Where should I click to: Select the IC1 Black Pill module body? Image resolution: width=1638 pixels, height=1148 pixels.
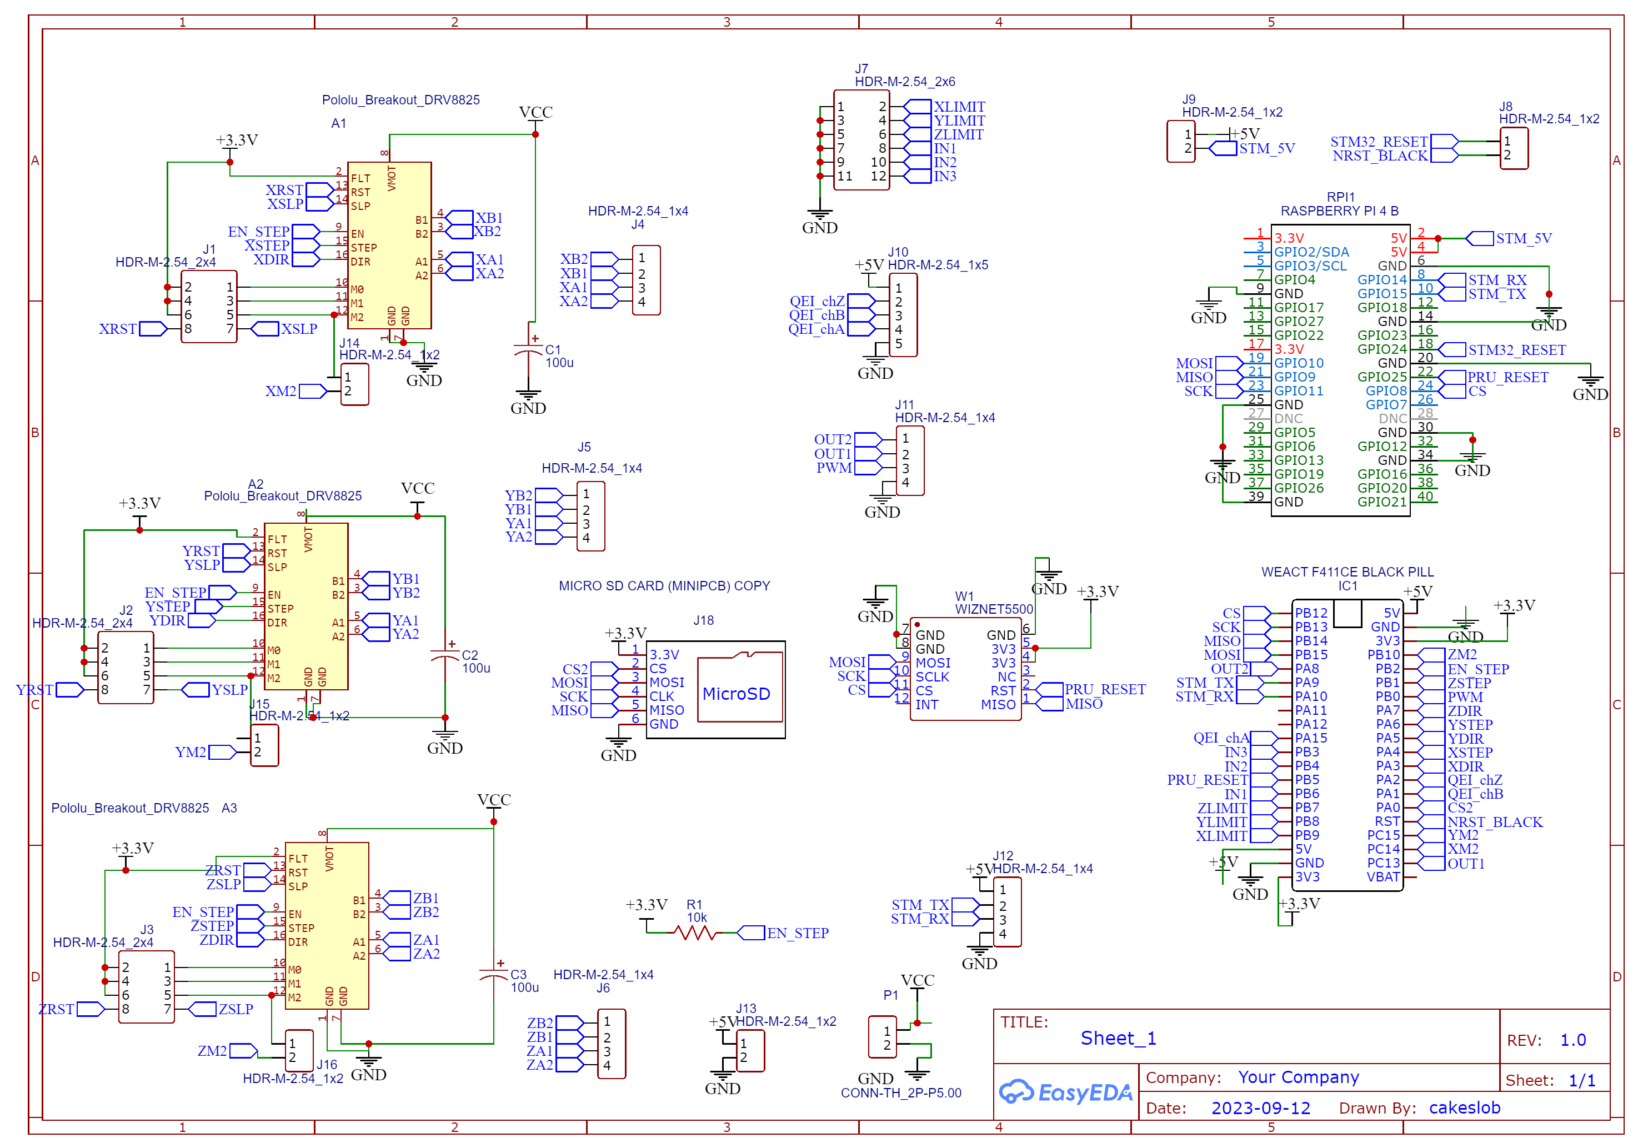(1348, 745)
